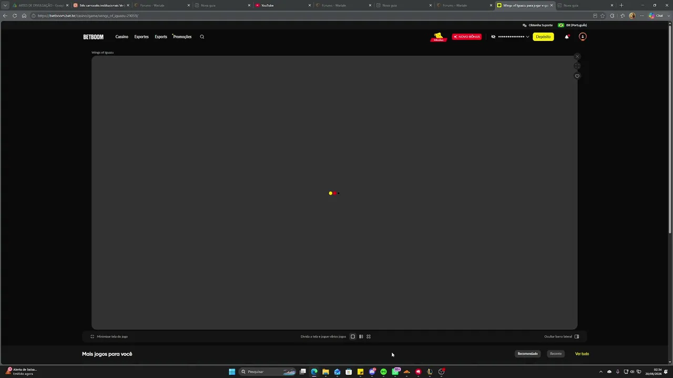The height and width of the screenshot is (378, 673).
Task: Open Microsoft Edge from taskbar
Action: point(314,372)
